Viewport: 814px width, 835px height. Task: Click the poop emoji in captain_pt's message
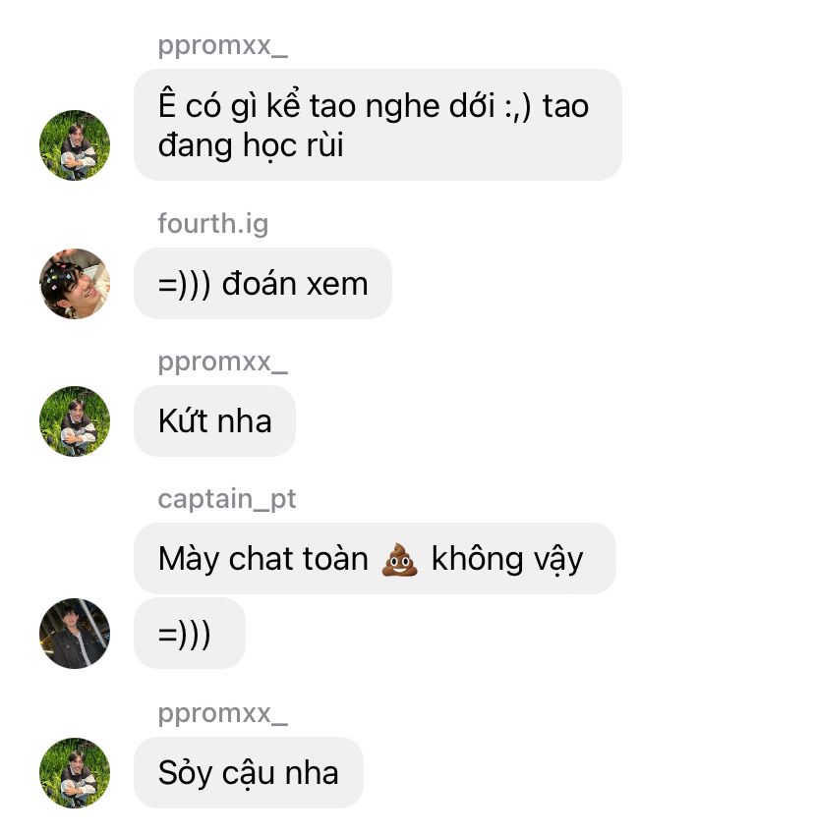[x=399, y=560]
